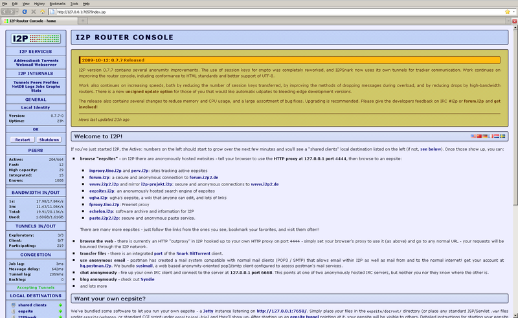518x318 pixels.
Task: Click the I2P logo in the sidebar
Action: click(36, 39)
